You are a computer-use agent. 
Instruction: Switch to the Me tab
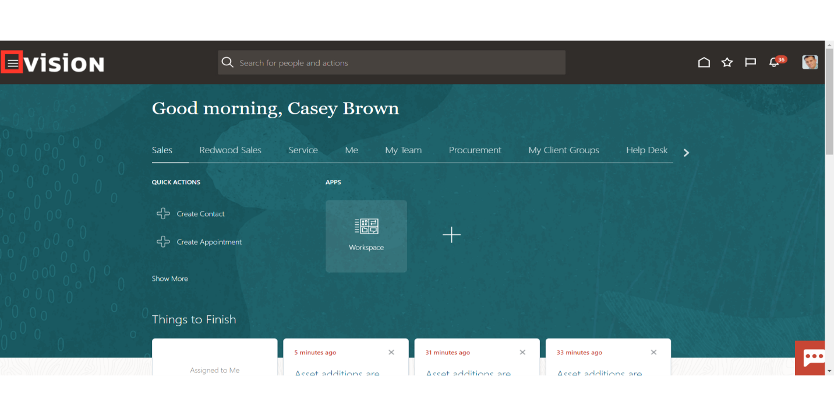tap(351, 150)
